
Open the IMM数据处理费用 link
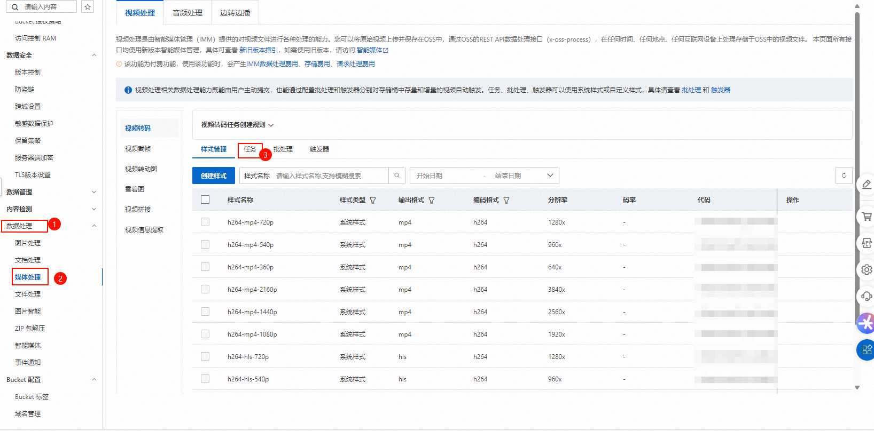(272, 64)
